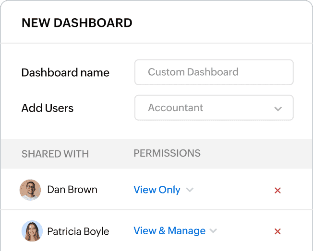Open the Accountant user dropdown
This screenshot has width=313, height=251.
[x=214, y=108]
